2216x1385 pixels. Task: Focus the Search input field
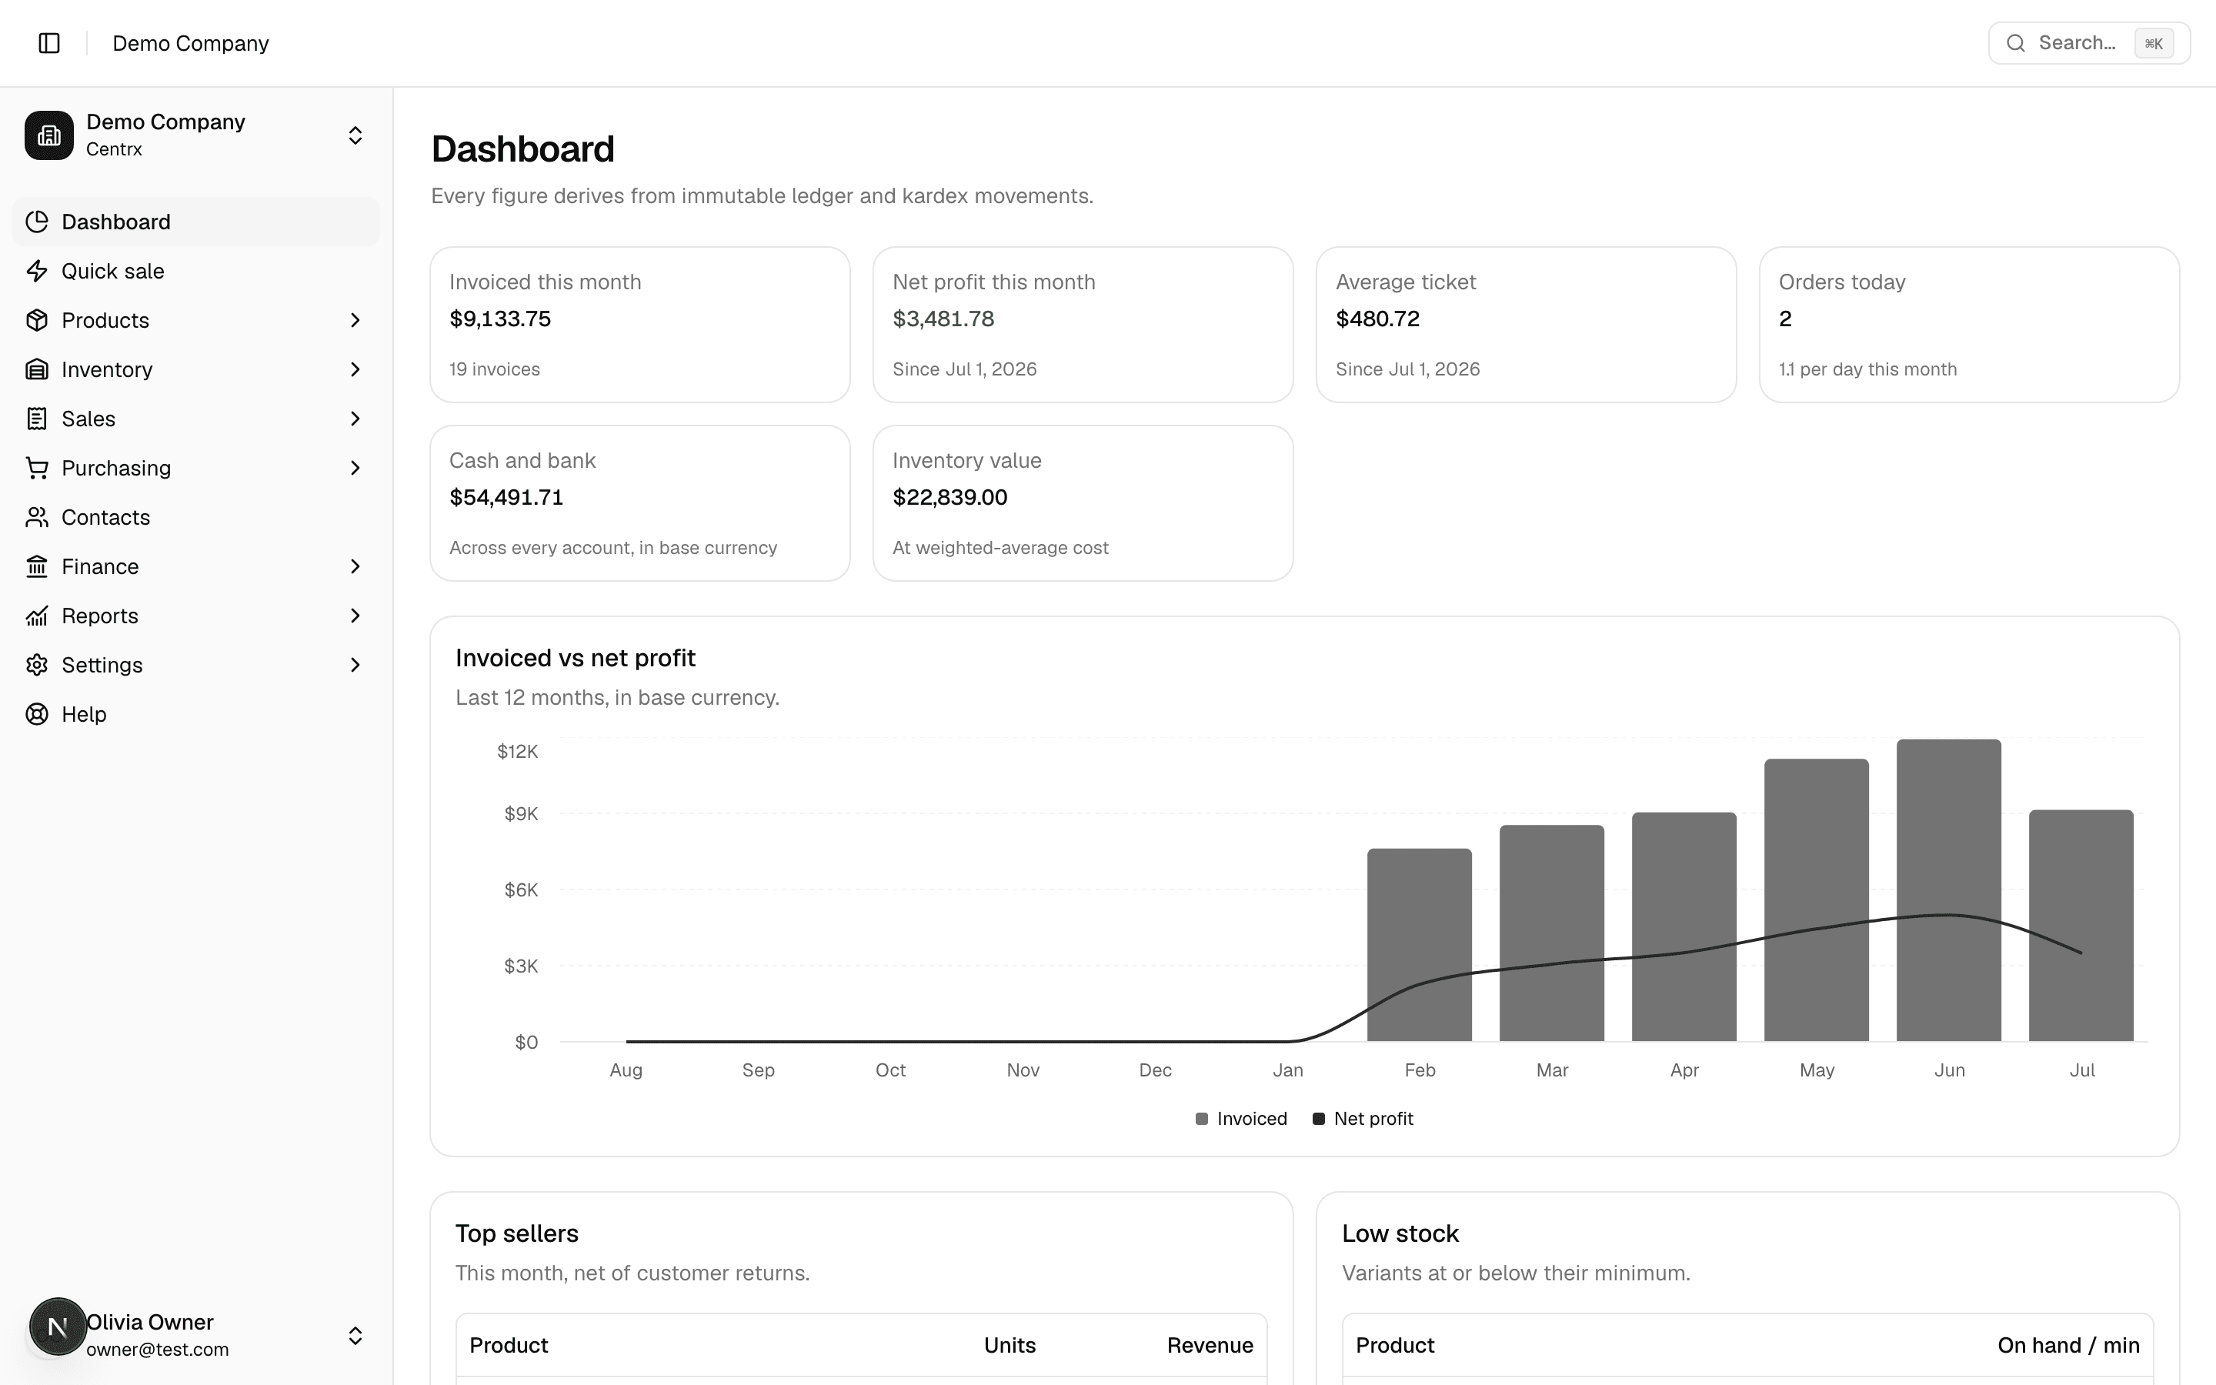coord(2089,43)
